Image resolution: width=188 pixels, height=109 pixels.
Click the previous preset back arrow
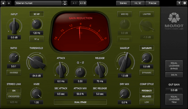[x=3, y=3]
